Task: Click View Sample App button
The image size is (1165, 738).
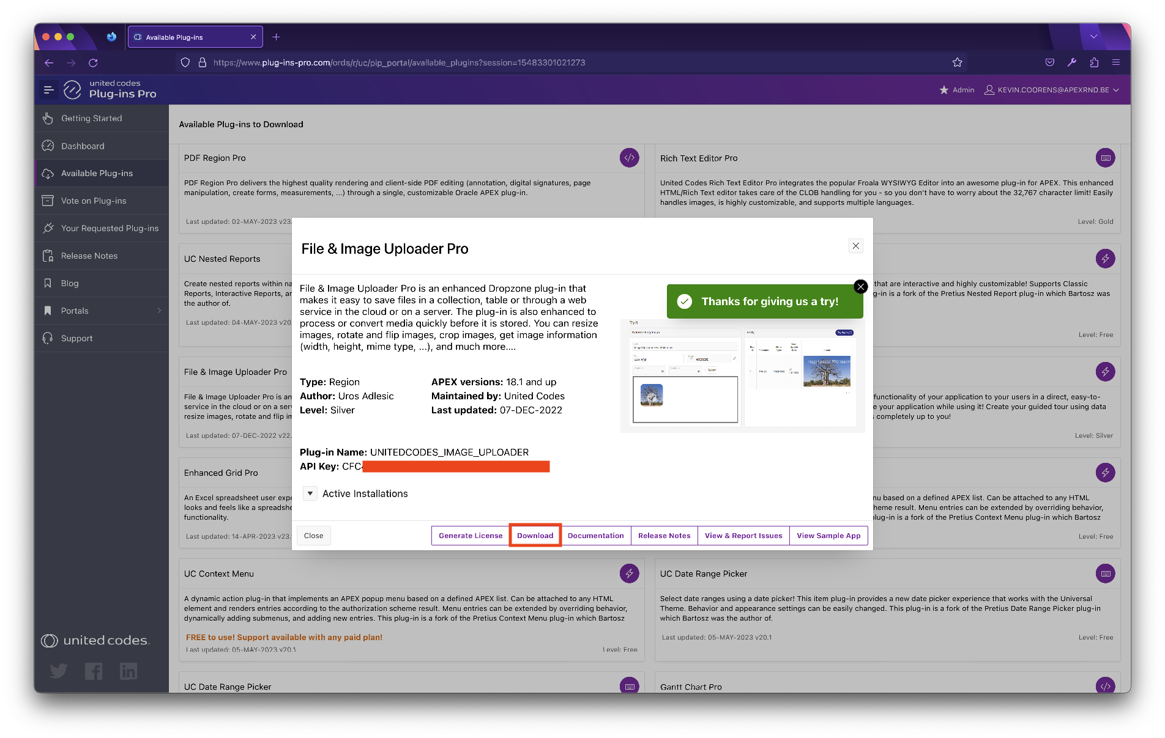Action: 828,536
